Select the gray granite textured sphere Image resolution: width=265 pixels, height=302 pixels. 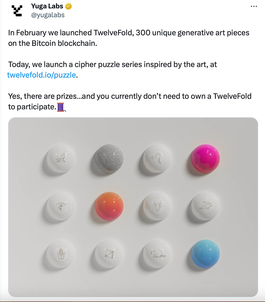point(109,158)
